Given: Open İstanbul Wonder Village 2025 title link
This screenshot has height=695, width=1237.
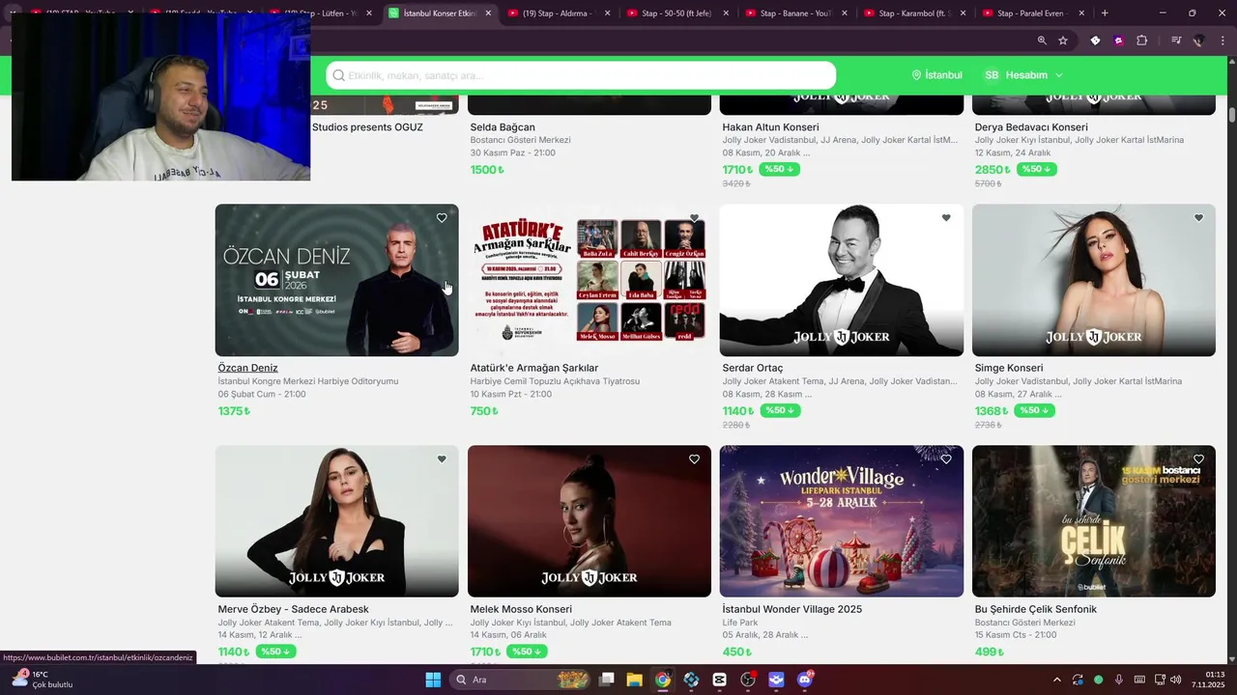Looking at the screenshot, I should tap(792, 609).
